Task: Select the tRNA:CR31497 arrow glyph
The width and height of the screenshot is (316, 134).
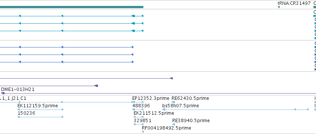Action: point(278,7)
